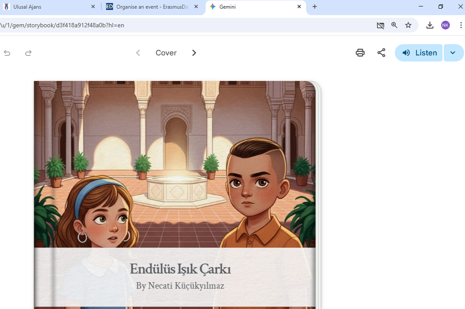Close the Gemini tab
Image resolution: width=465 pixels, height=309 pixels.
[299, 7]
